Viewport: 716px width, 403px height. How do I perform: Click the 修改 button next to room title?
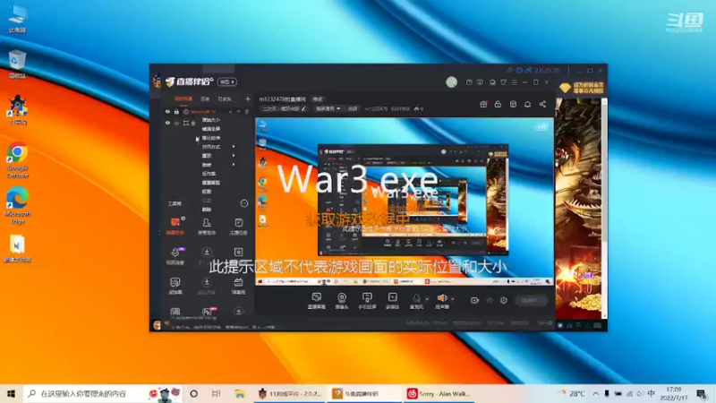click(318, 99)
